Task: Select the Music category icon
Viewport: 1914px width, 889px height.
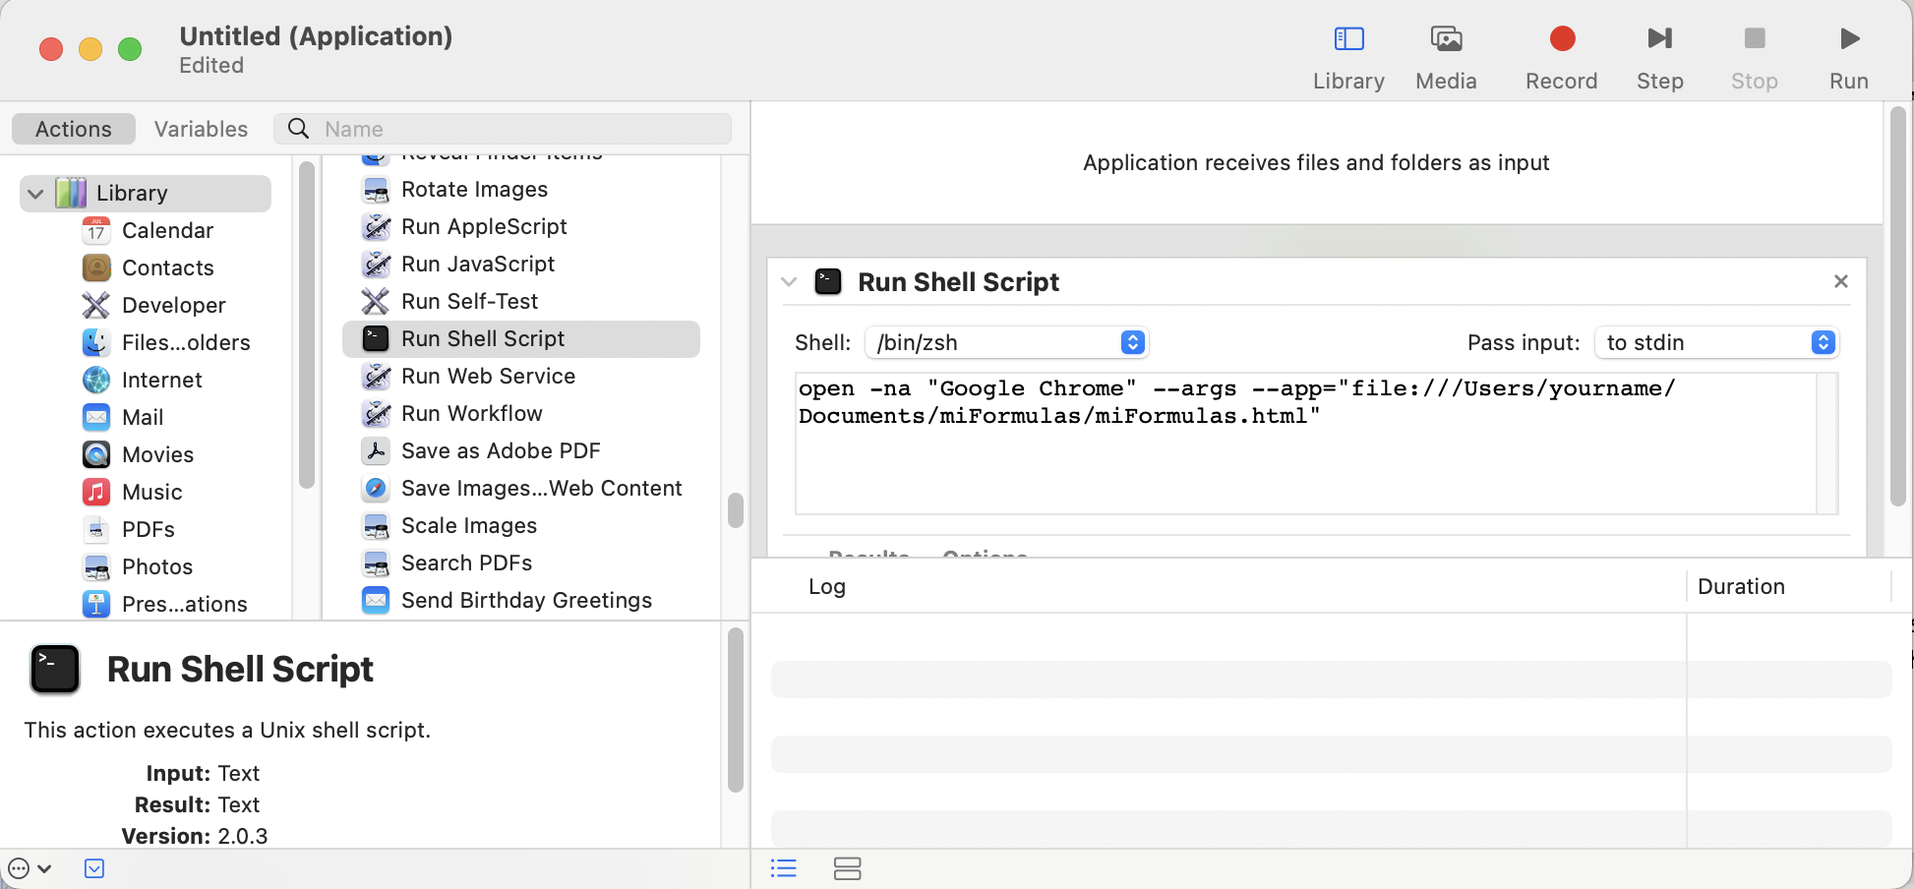Action: (x=96, y=492)
